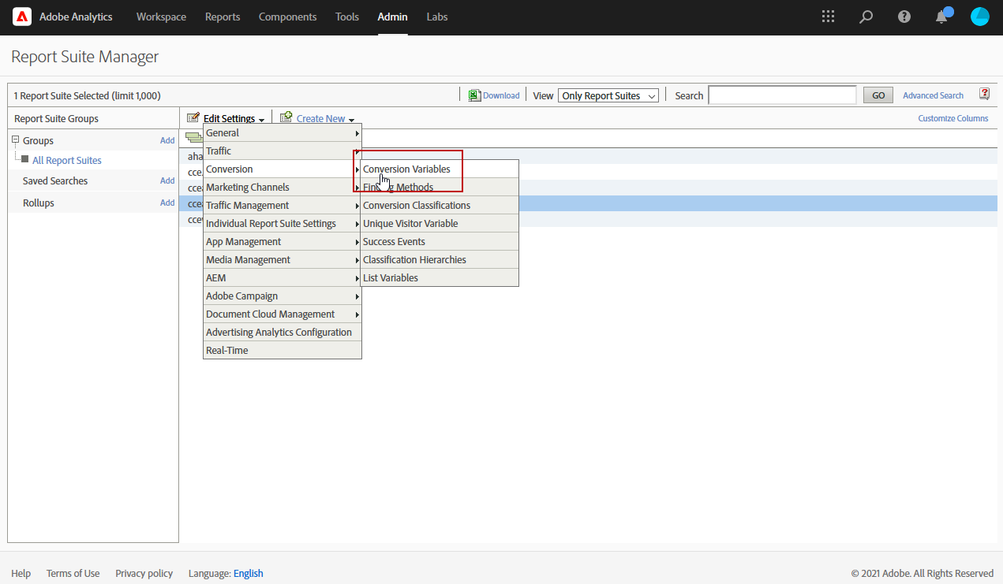Click Add next to Saved Searches
The width and height of the screenshot is (1003, 584).
click(167, 180)
